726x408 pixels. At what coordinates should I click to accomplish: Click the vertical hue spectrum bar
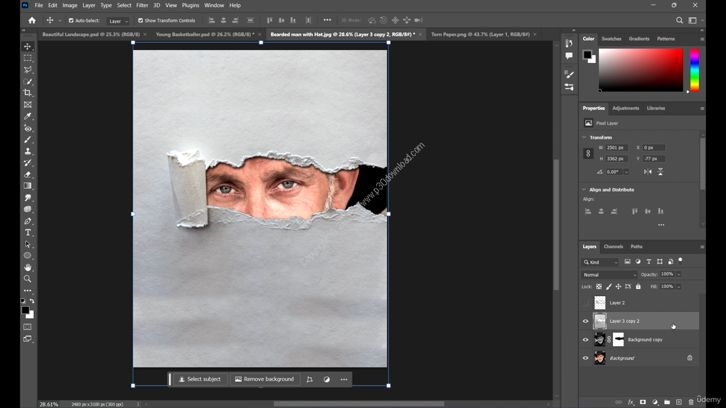(694, 69)
